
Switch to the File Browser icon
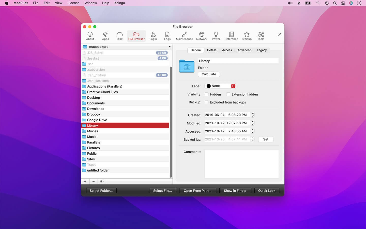(136, 36)
